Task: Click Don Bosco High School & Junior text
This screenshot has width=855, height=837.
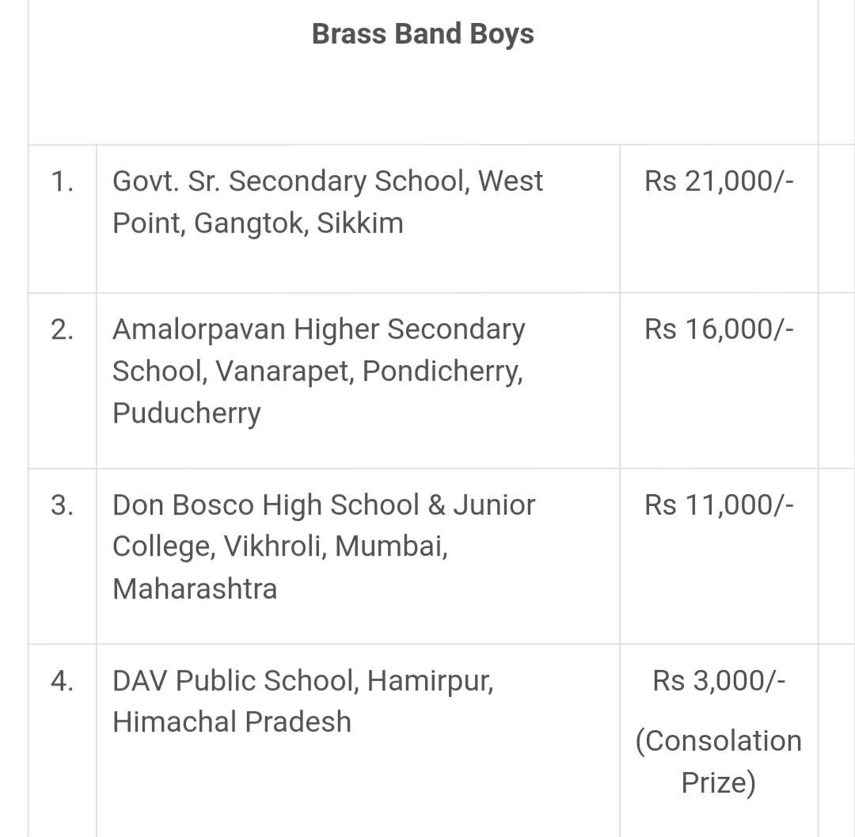Action: point(324,505)
